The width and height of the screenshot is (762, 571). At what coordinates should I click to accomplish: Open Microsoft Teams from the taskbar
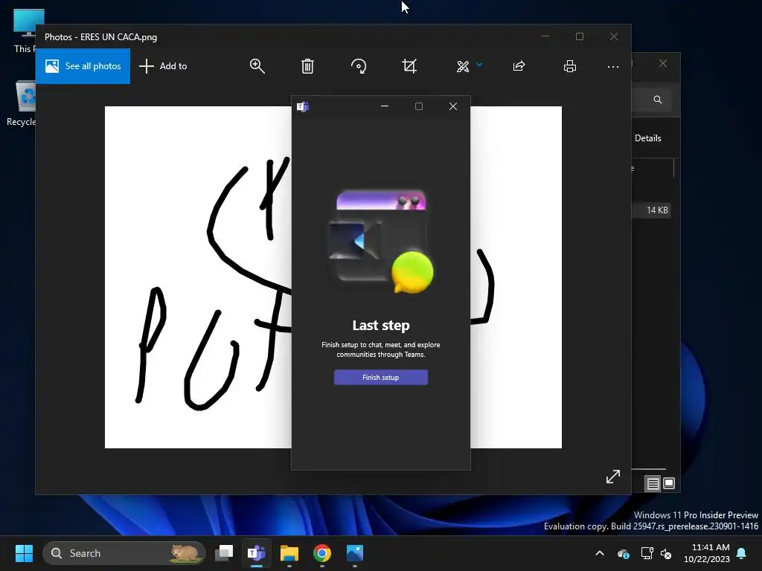257,553
